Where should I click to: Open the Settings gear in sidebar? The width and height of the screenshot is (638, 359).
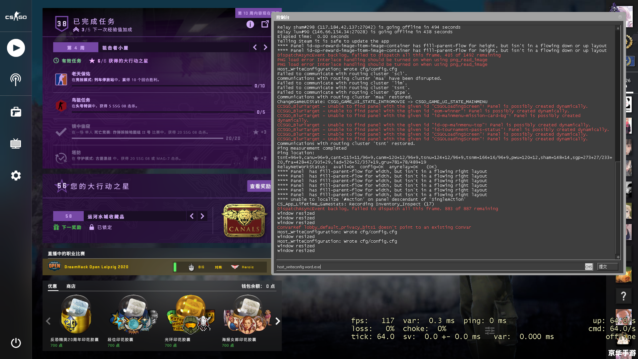tap(16, 176)
